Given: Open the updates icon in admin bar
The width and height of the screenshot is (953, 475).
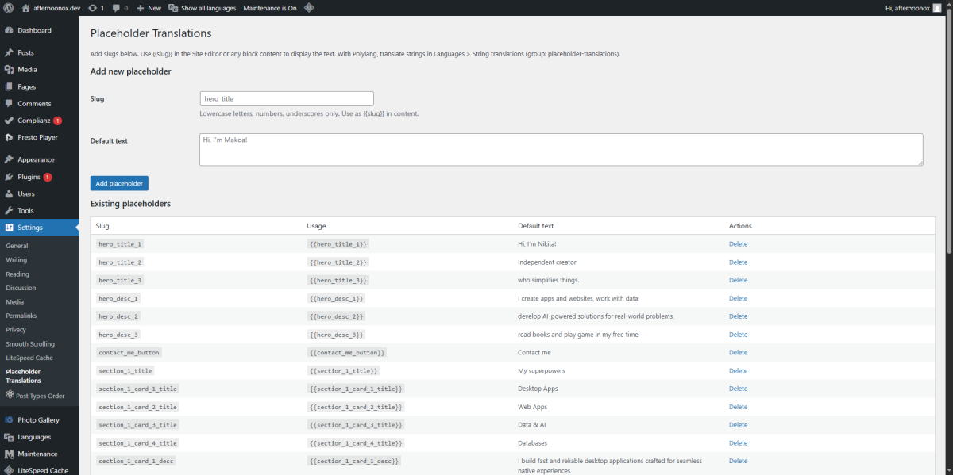Looking at the screenshot, I should pos(92,8).
